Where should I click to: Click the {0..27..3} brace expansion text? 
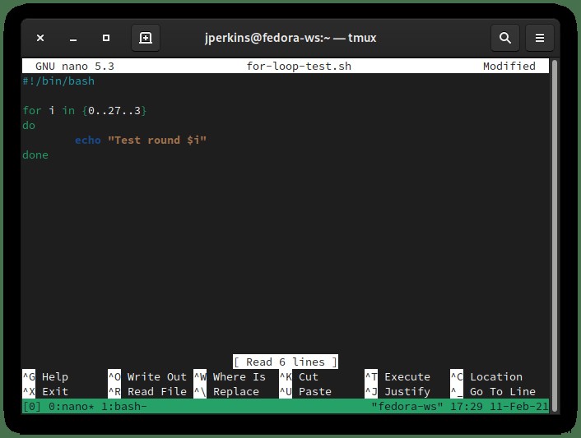point(114,111)
